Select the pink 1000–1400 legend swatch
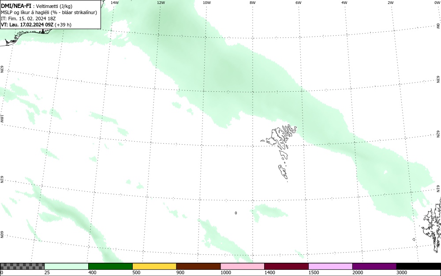Viewport: 441px width, 276px height. tap(243, 266)
